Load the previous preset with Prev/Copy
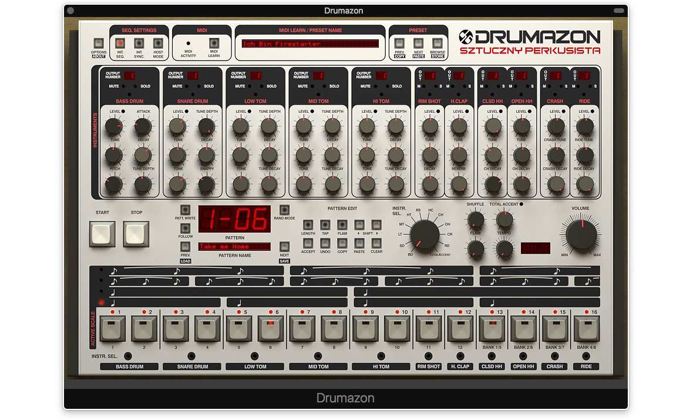 tap(399, 43)
